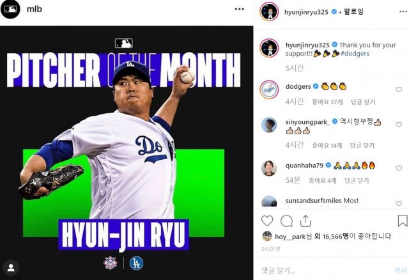Open the #dodgers hashtag link
The width and height of the screenshot is (409, 280).
355,54
